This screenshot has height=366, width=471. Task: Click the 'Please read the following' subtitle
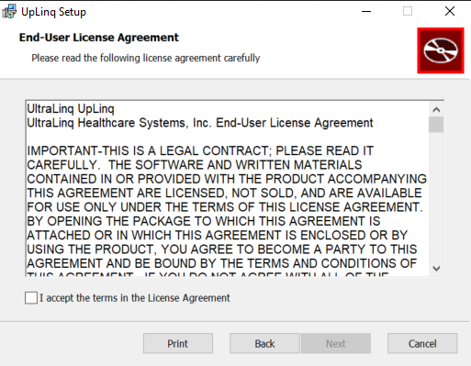click(x=146, y=58)
